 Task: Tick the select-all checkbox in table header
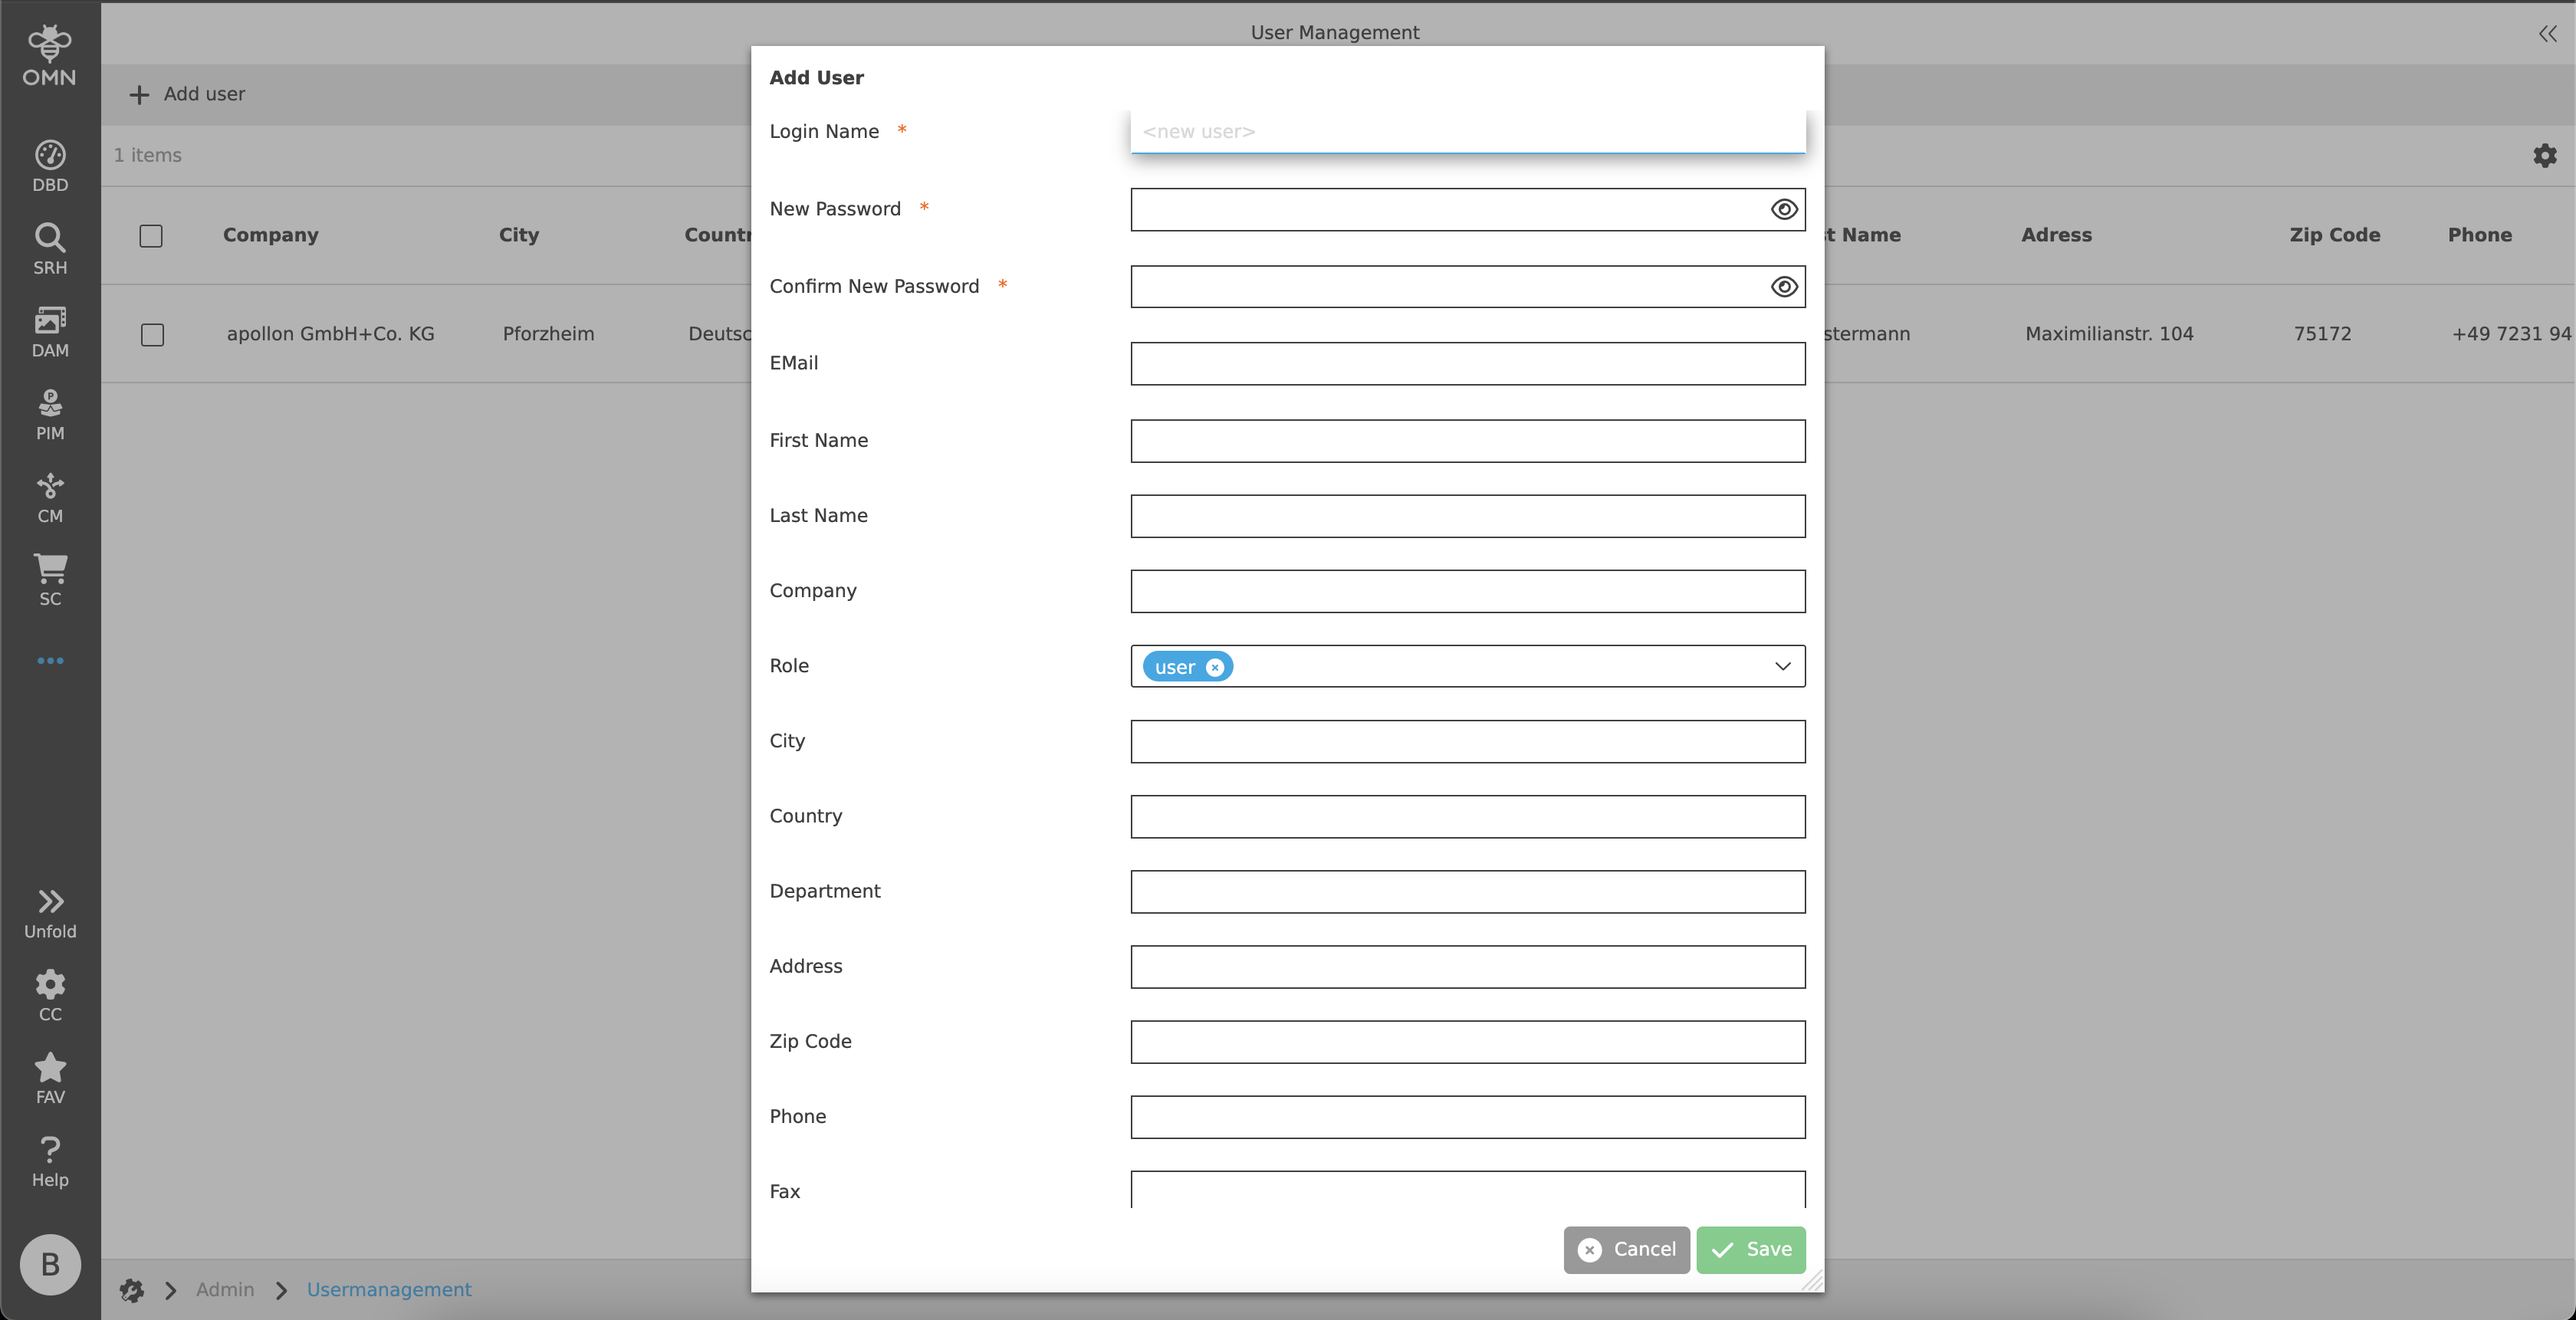point(151,236)
